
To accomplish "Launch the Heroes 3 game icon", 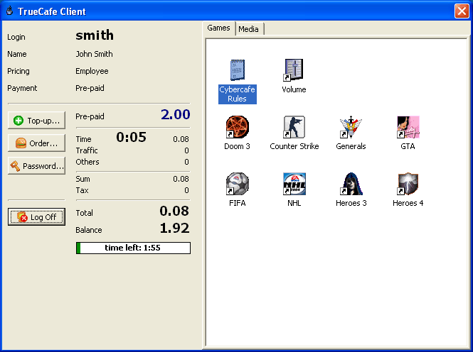I will click(351, 185).
